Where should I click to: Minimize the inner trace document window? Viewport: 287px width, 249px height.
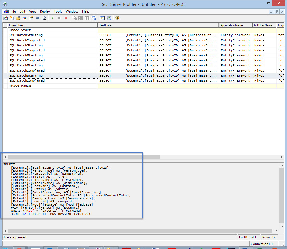[x=271, y=12]
